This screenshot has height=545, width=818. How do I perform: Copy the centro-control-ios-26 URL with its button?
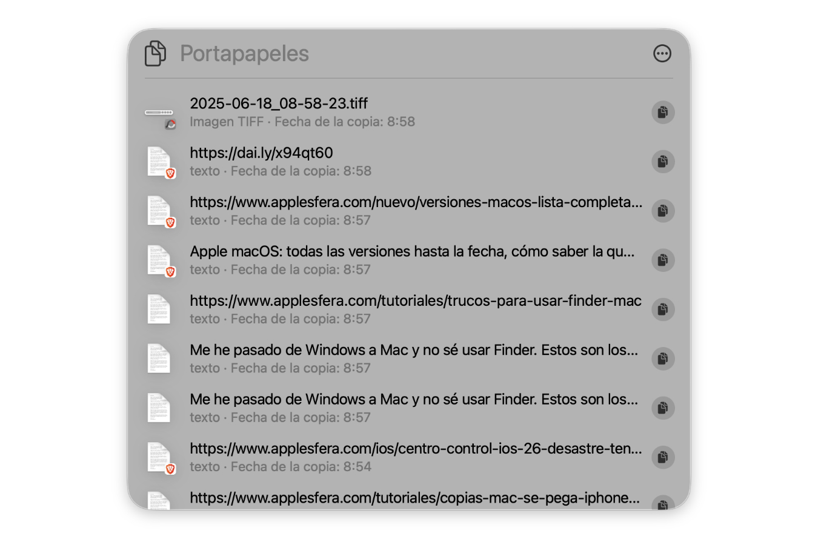[663, 457]
